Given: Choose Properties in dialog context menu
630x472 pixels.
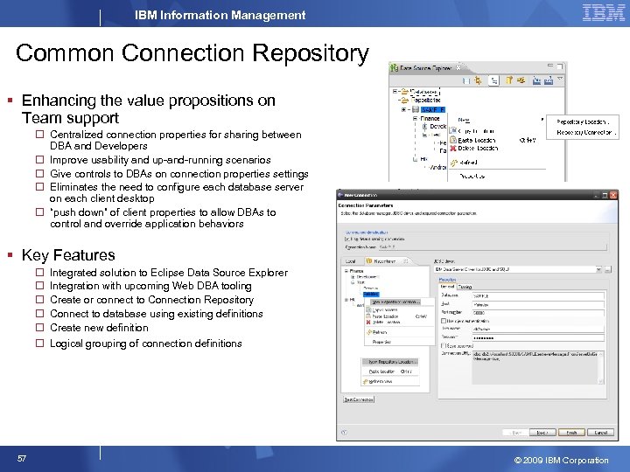Looking at the screenshot, I should pyautogui.click(x=381, y=342).
